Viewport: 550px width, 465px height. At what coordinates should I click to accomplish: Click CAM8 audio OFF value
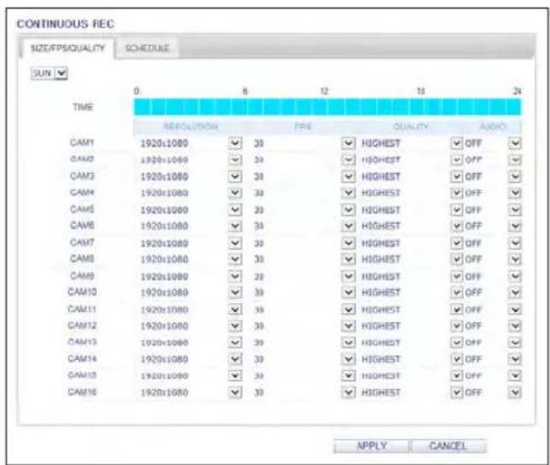pos(473,259)
